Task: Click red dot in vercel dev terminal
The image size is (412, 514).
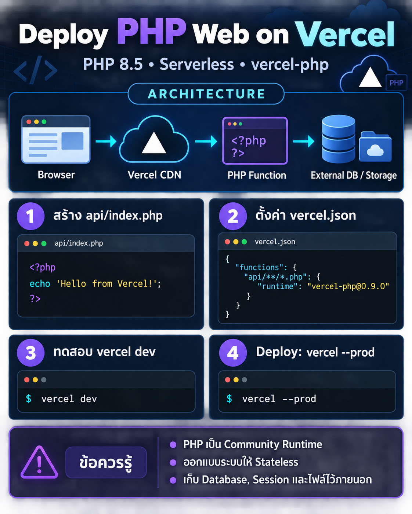Action: (x=27, y=380)
